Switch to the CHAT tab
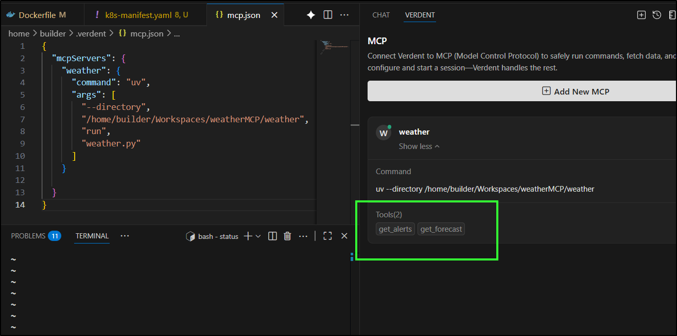The width and height of the screenshot is (677, 336). (381, 15)
